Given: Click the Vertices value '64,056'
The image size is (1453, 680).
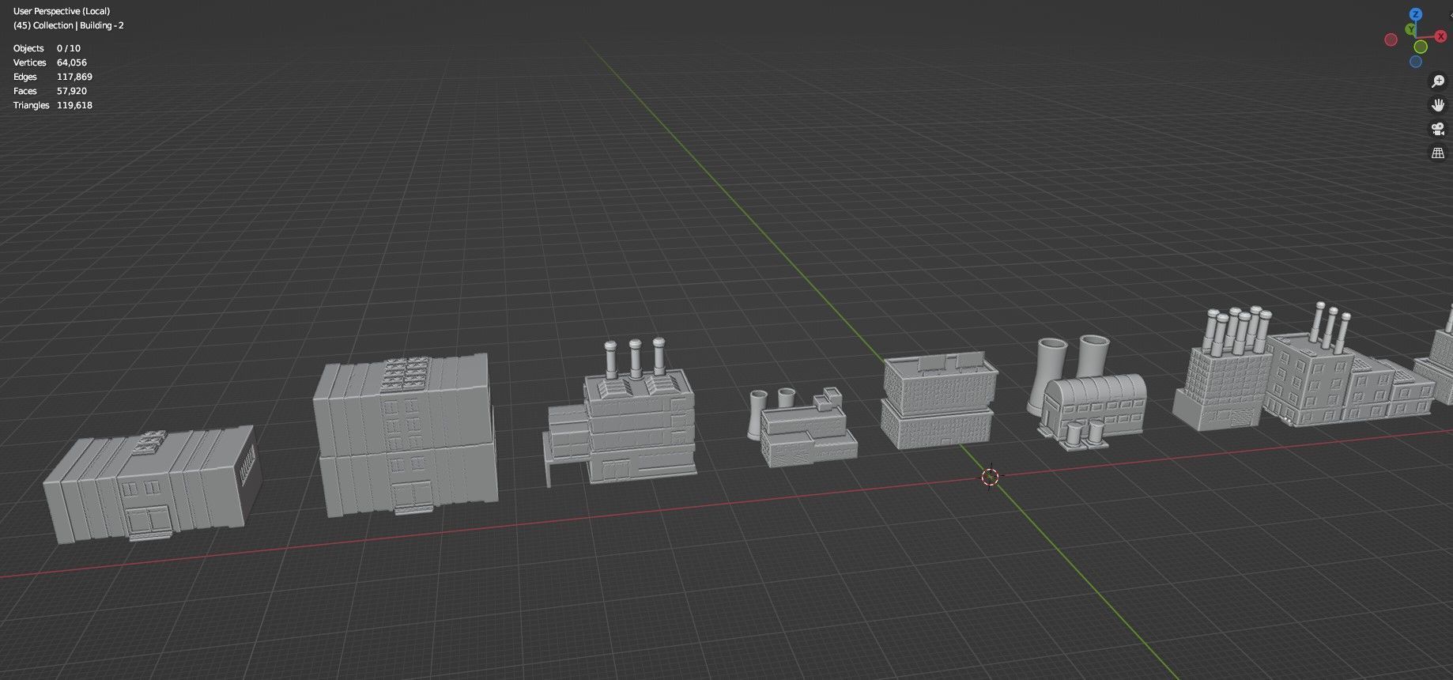Looking at the screenshot, I should (72, 62).
